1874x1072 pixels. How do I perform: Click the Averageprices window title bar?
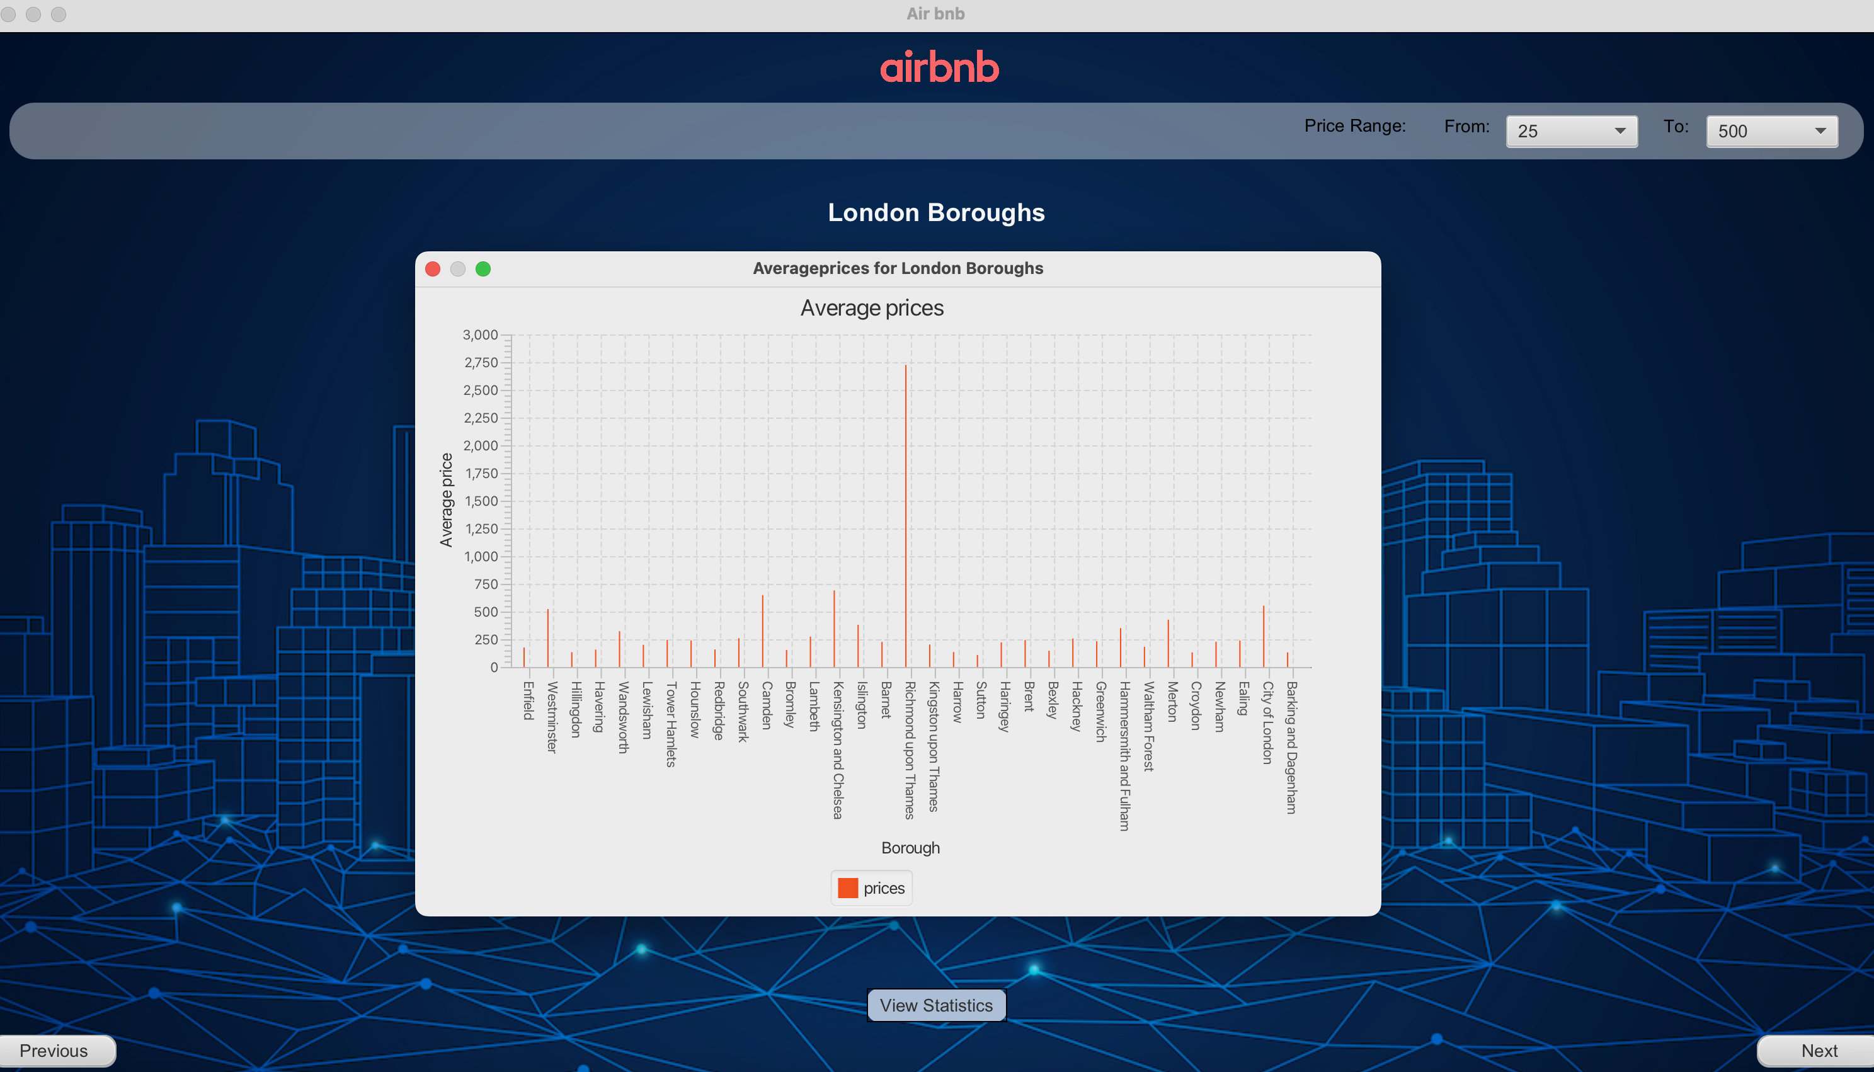coord(898,269)
